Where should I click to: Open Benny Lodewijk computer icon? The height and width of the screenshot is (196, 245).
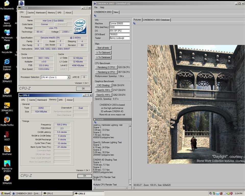[7, 21]
